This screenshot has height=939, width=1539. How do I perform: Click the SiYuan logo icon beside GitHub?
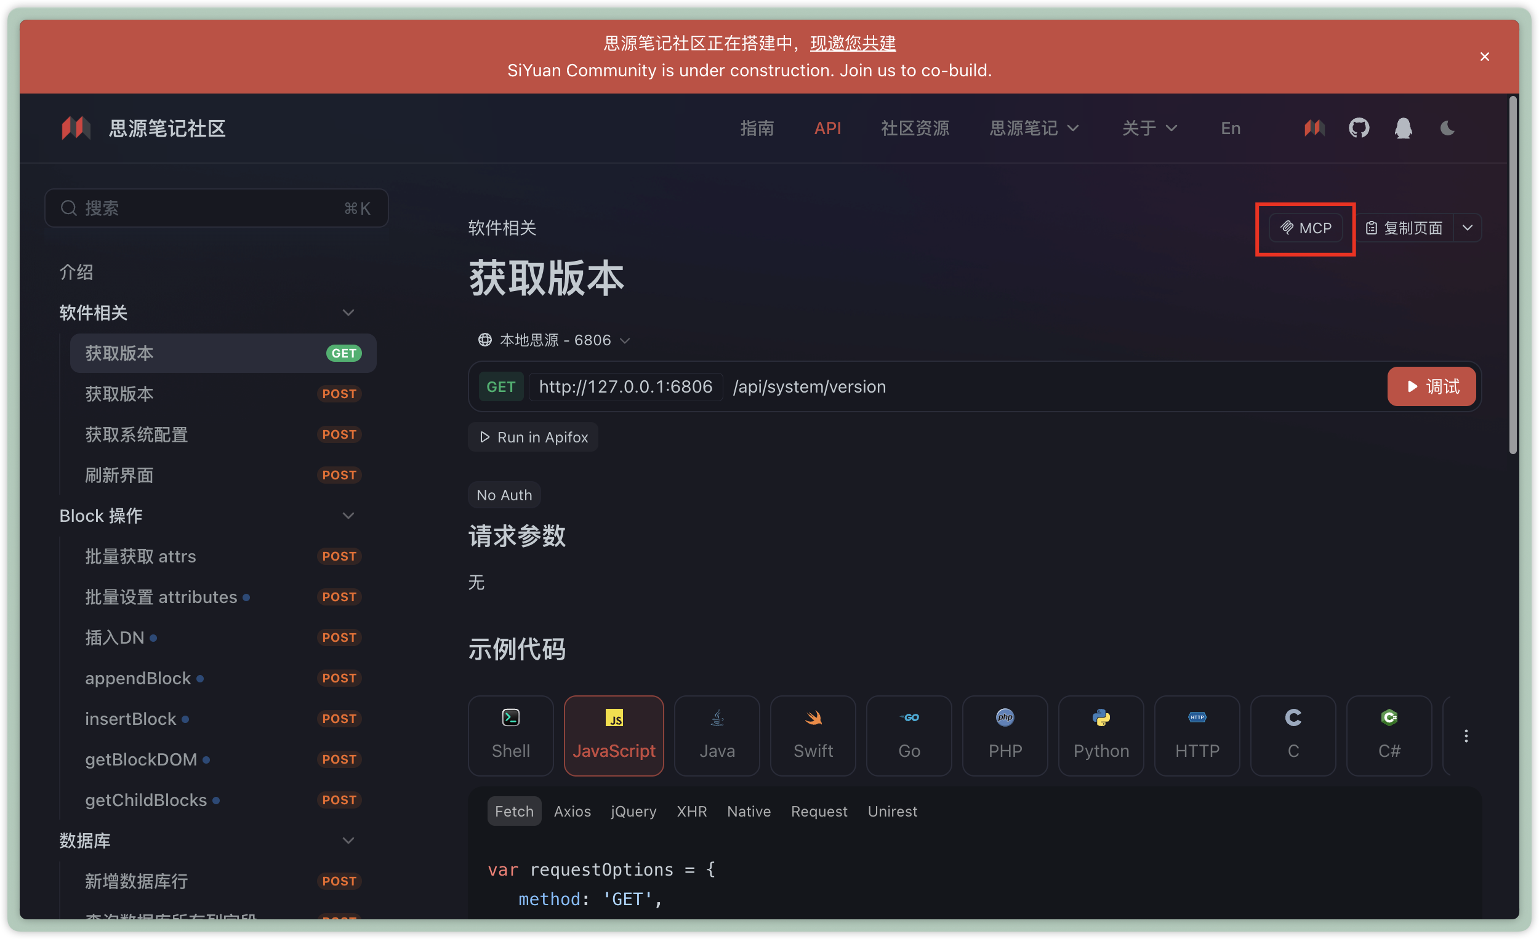(x=1314, y=128)
